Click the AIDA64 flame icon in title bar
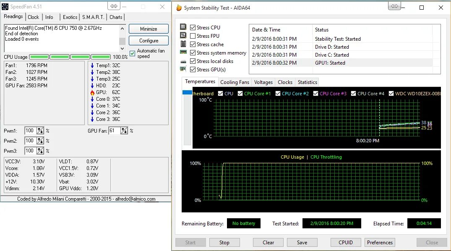The image size is (451, 251). point(179,8)
